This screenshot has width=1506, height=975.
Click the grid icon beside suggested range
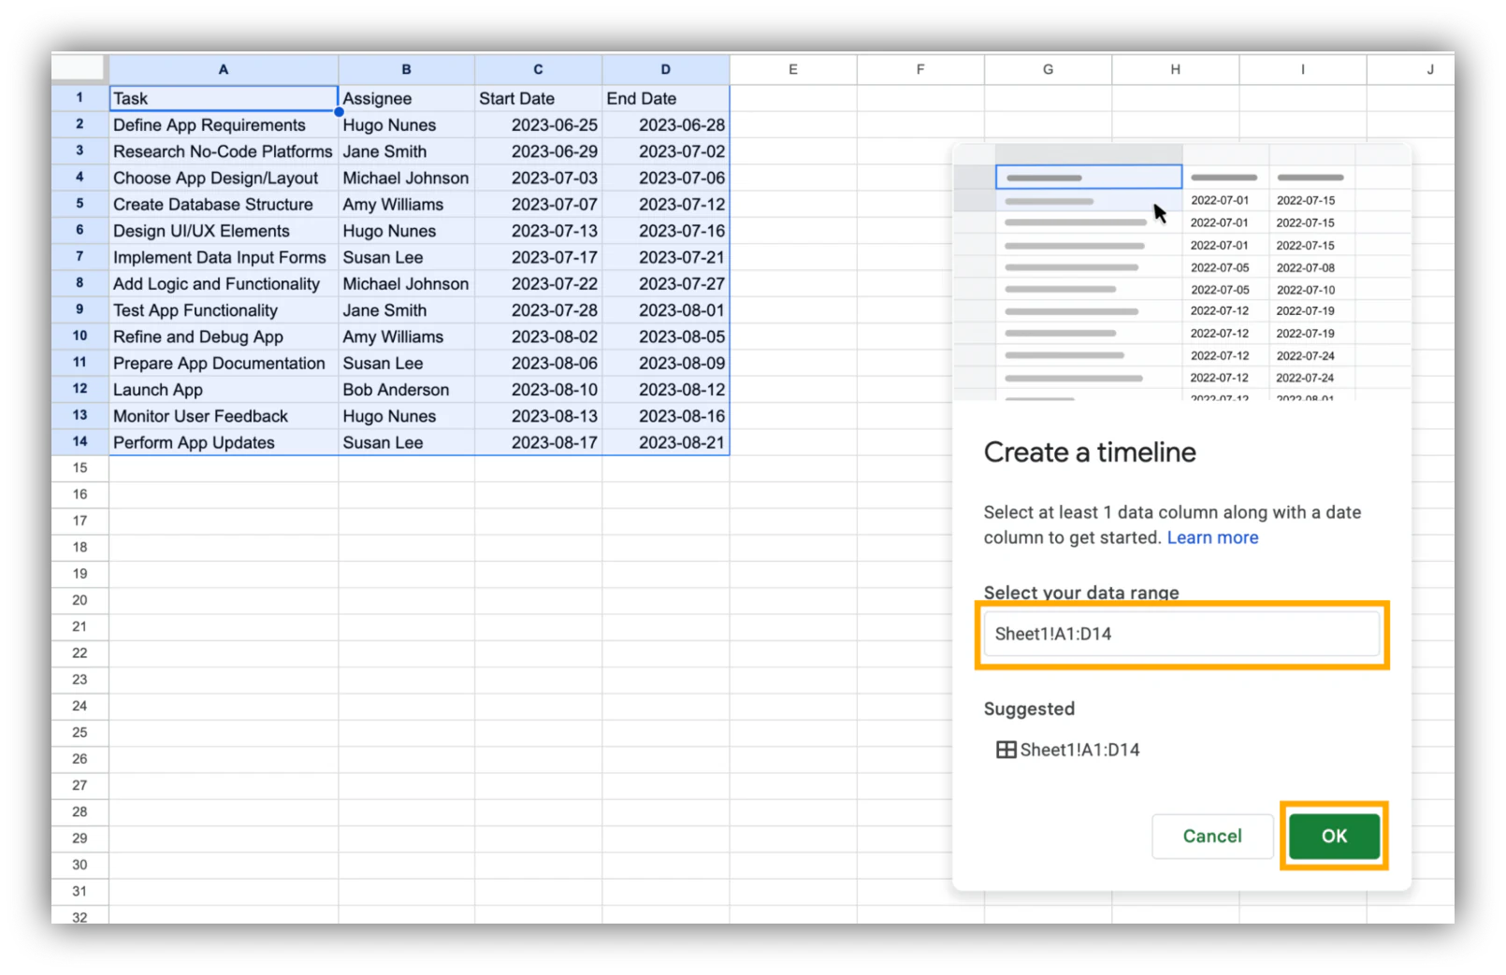point(1006,750)
